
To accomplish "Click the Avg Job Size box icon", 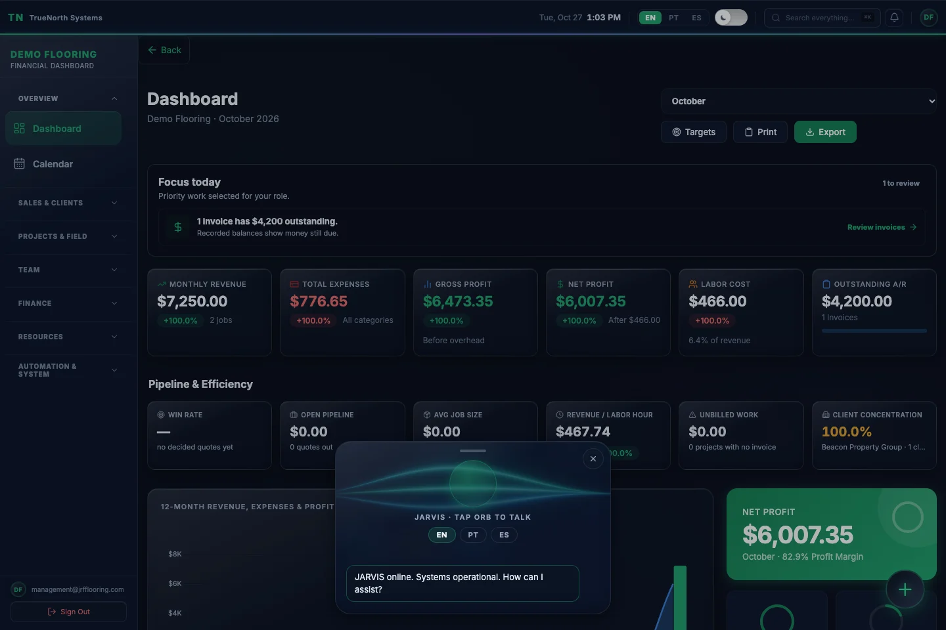I will (x=427, y=415).
